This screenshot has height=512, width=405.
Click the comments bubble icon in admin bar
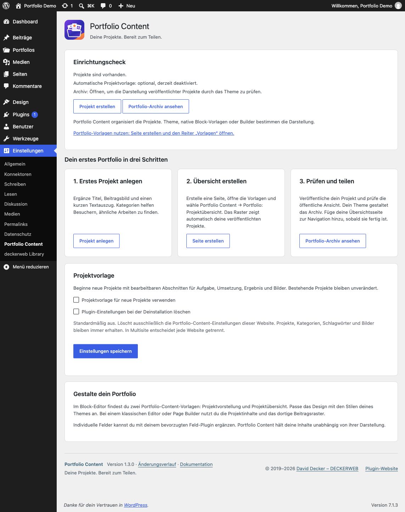click(103, 6)
